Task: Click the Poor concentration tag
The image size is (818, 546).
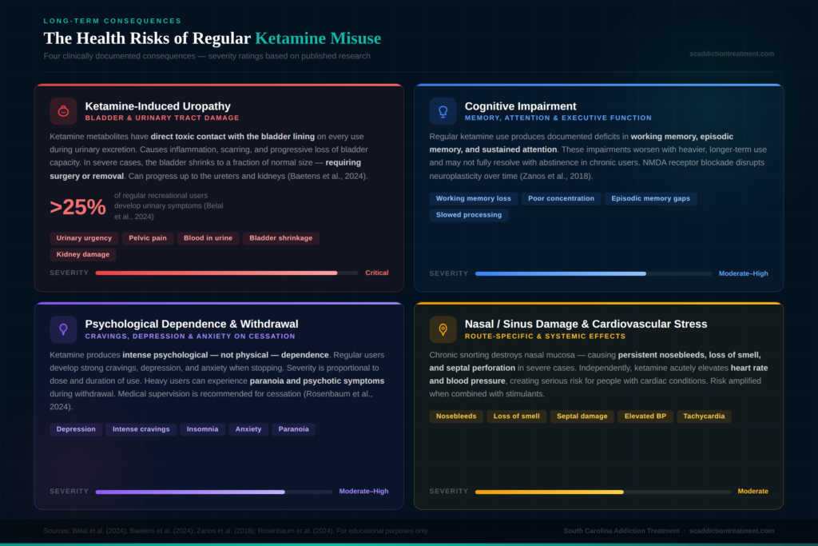Action: pos(561,198)
